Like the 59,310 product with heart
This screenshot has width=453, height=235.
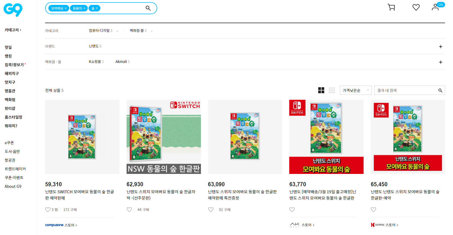(48, 210)
